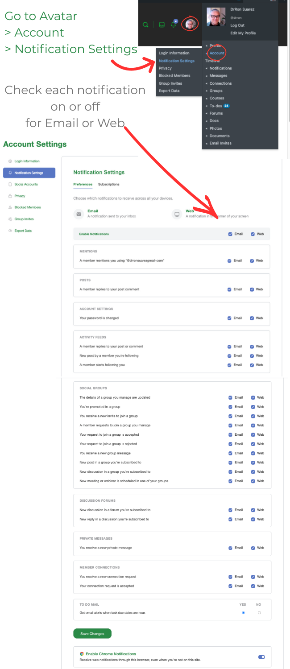290x669 pixels.
Task: Select the Login Information gear icon in sidebar
Action: [x=9, y=161]
